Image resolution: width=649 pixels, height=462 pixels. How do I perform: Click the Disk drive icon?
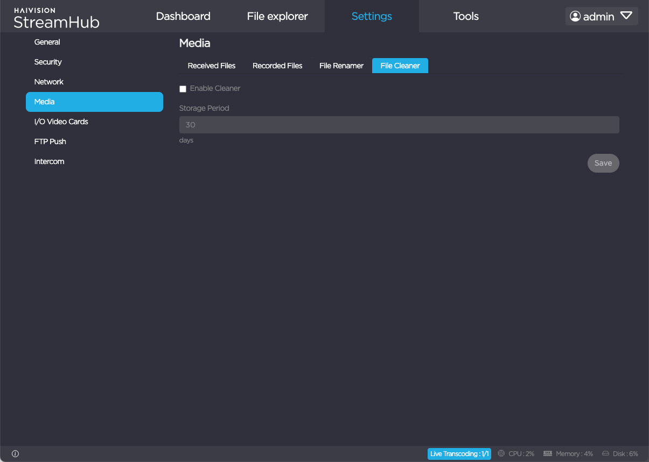click(x=605, y=454)
